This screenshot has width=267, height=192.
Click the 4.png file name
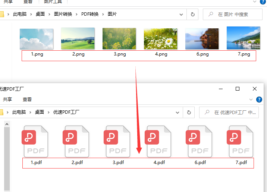(161, 54)
